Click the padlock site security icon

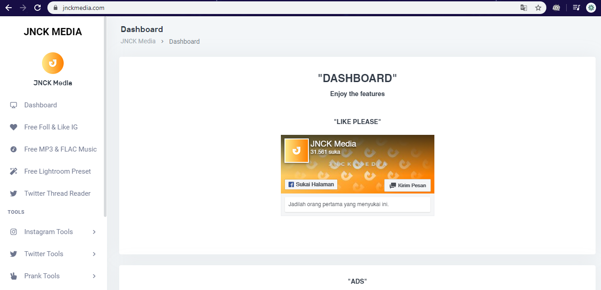coord(56,8)
